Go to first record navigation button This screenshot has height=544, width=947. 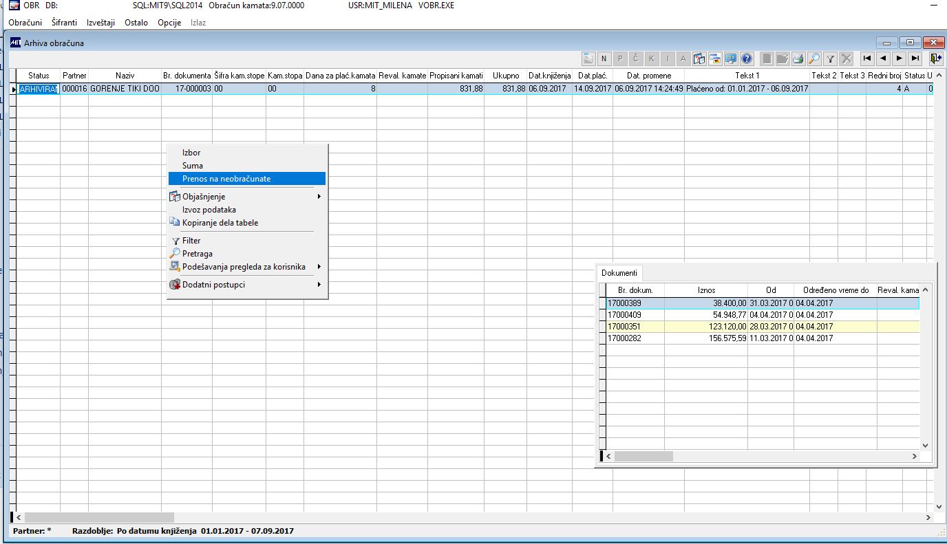coord(866,58)
